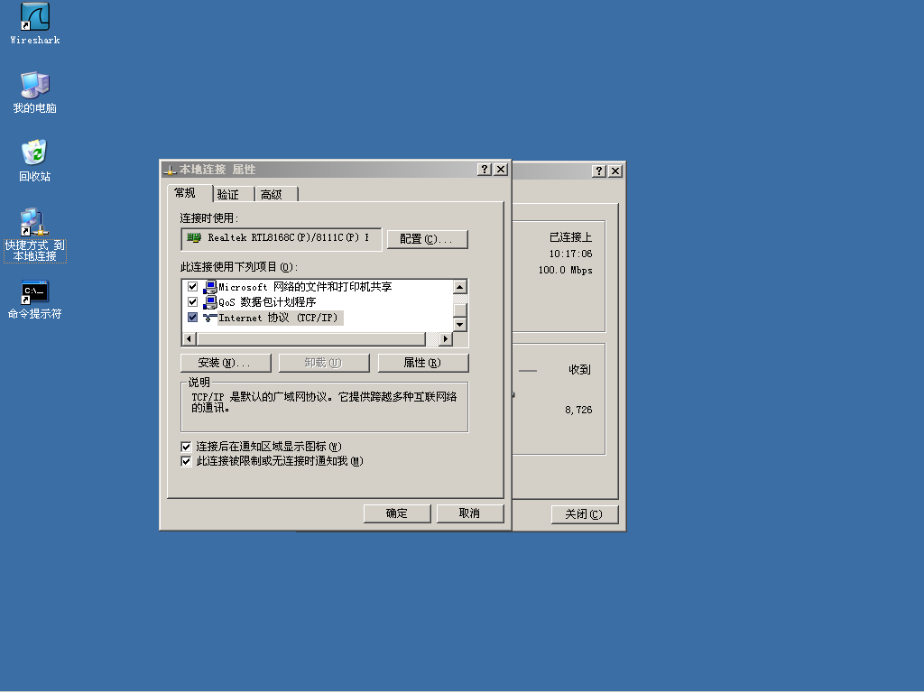Select the QoS 数据包计划程序 row text
Image resolution: width=924 pixels, height=693 pixels.
[x=267, y=302]
